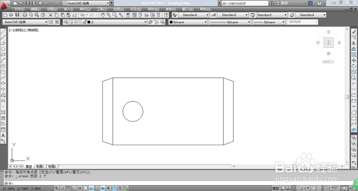Click the Undo arrow in standard toolbar
This screenshot has height=191, width=358.
[83, 15]
